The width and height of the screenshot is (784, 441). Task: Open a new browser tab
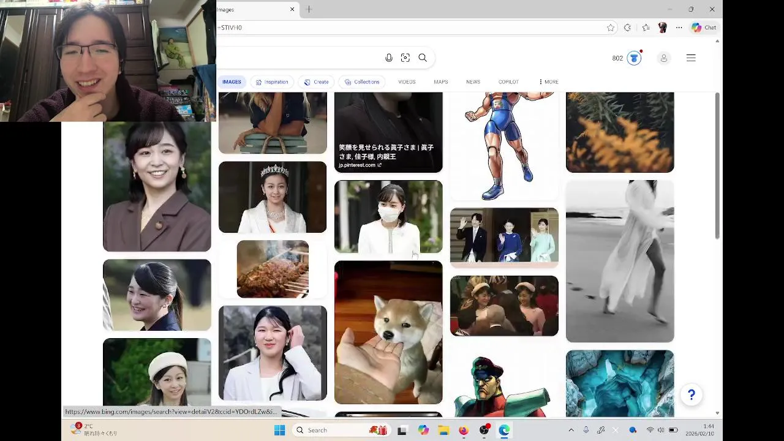(x=309, y=9)
